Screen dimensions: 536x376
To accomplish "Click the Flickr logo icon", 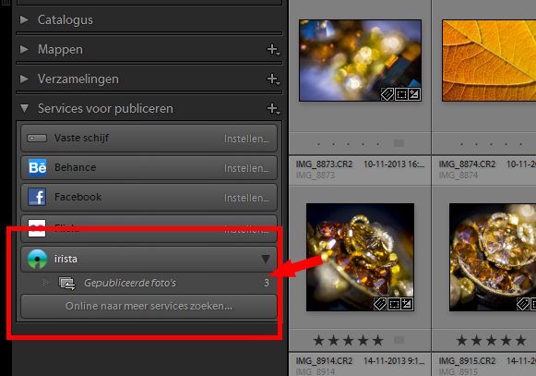I will click(x=37, y=228).
